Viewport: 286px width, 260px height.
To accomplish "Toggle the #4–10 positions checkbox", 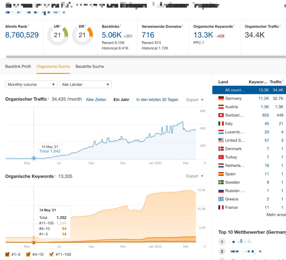I will [x=28, y=254].
